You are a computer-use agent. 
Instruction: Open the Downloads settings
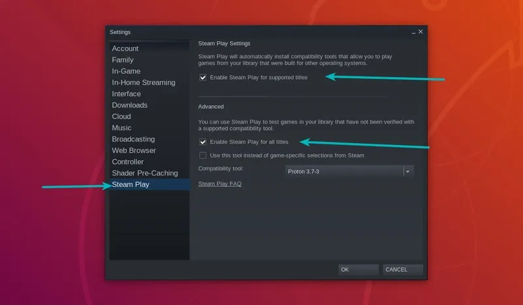[150, 105]
